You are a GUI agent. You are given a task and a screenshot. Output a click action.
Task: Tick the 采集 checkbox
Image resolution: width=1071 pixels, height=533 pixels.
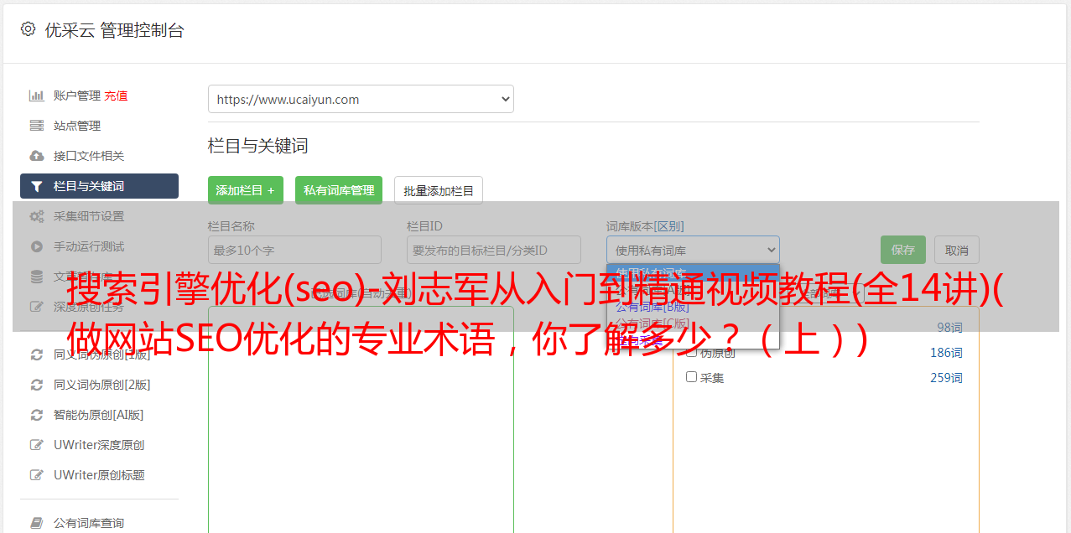pos(692,377)
